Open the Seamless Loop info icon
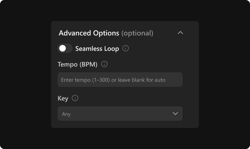 pos(125,48)
